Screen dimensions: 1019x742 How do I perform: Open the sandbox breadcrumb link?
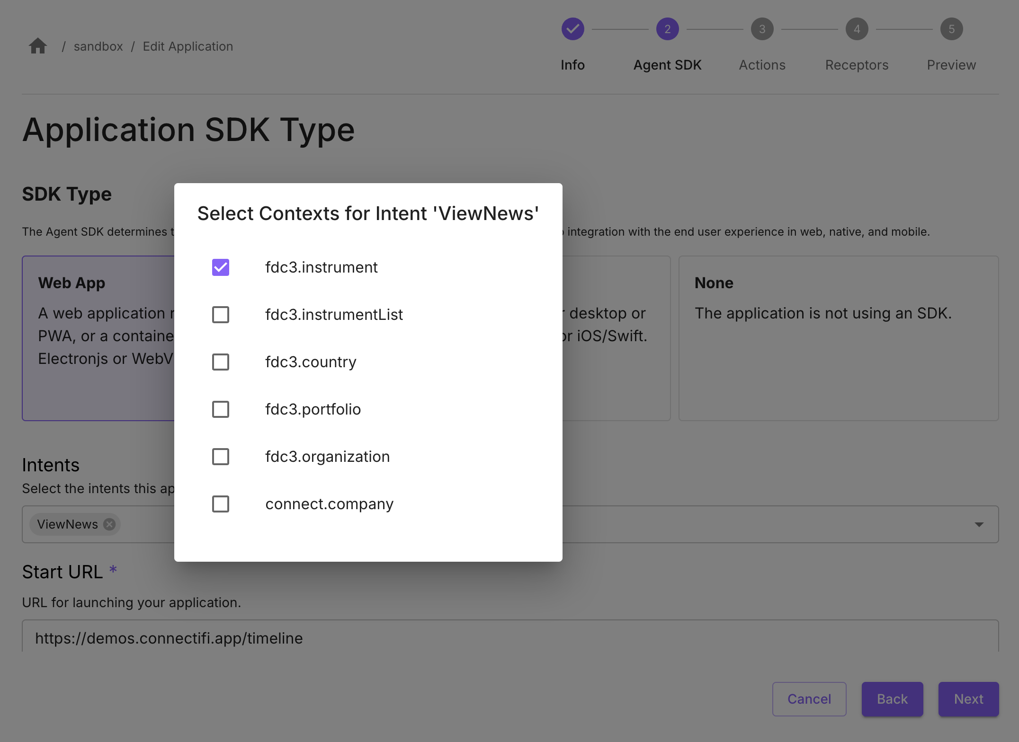[98, 46]
